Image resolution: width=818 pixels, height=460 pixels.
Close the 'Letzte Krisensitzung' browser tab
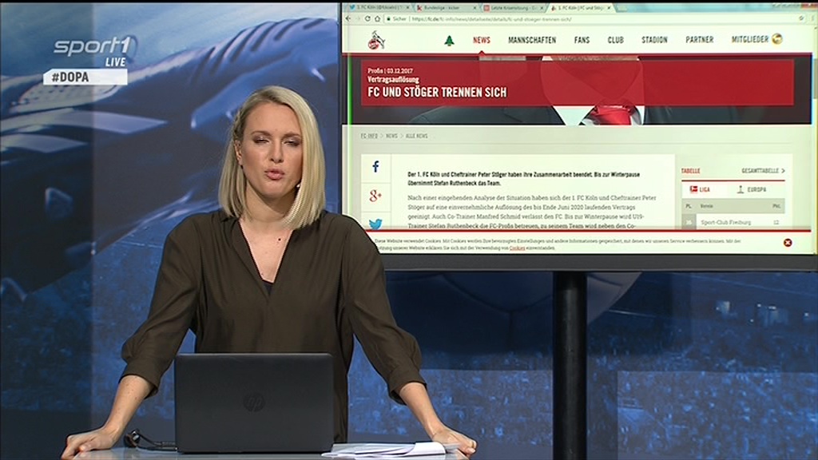point(542,8)
